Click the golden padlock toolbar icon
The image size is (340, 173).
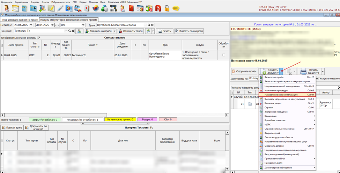[x=167, y=8]
